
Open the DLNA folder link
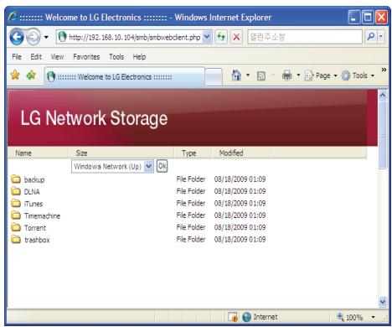click(32, 192)
